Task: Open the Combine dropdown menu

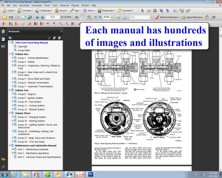Action: coord(25,11)
